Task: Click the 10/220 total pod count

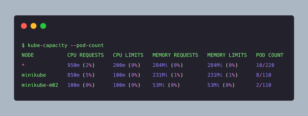Action: [x=265, y=65]
